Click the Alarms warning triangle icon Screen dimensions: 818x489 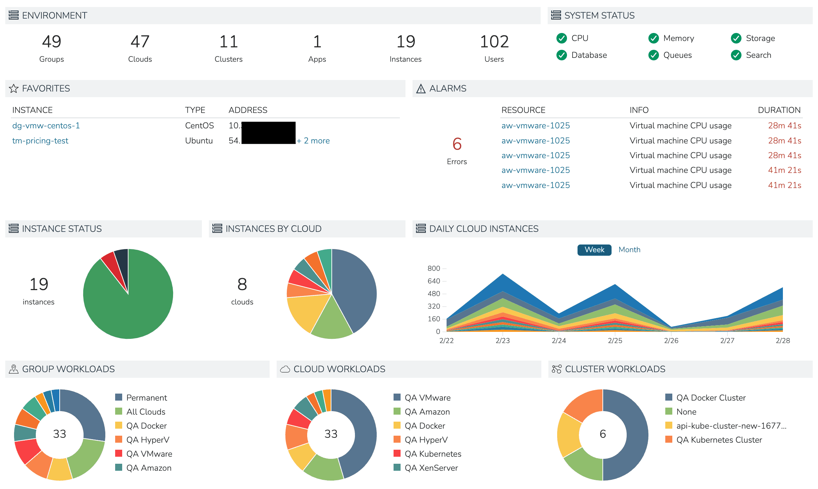tap(421, 88)
